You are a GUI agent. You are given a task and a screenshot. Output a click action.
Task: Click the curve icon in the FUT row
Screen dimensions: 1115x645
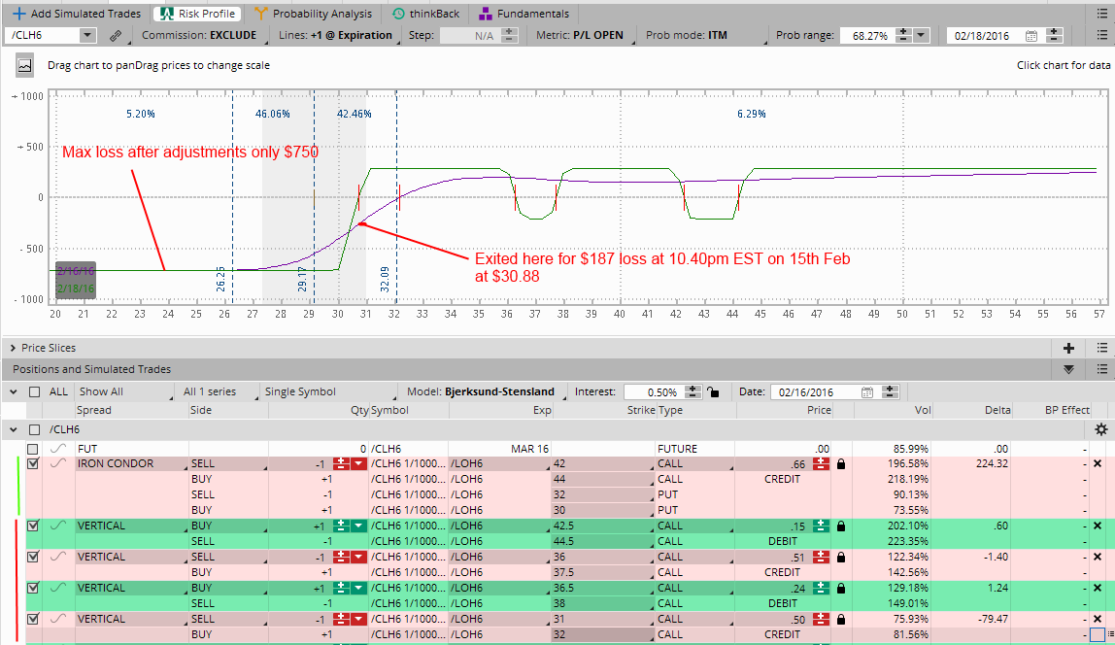tap(58, 449)
